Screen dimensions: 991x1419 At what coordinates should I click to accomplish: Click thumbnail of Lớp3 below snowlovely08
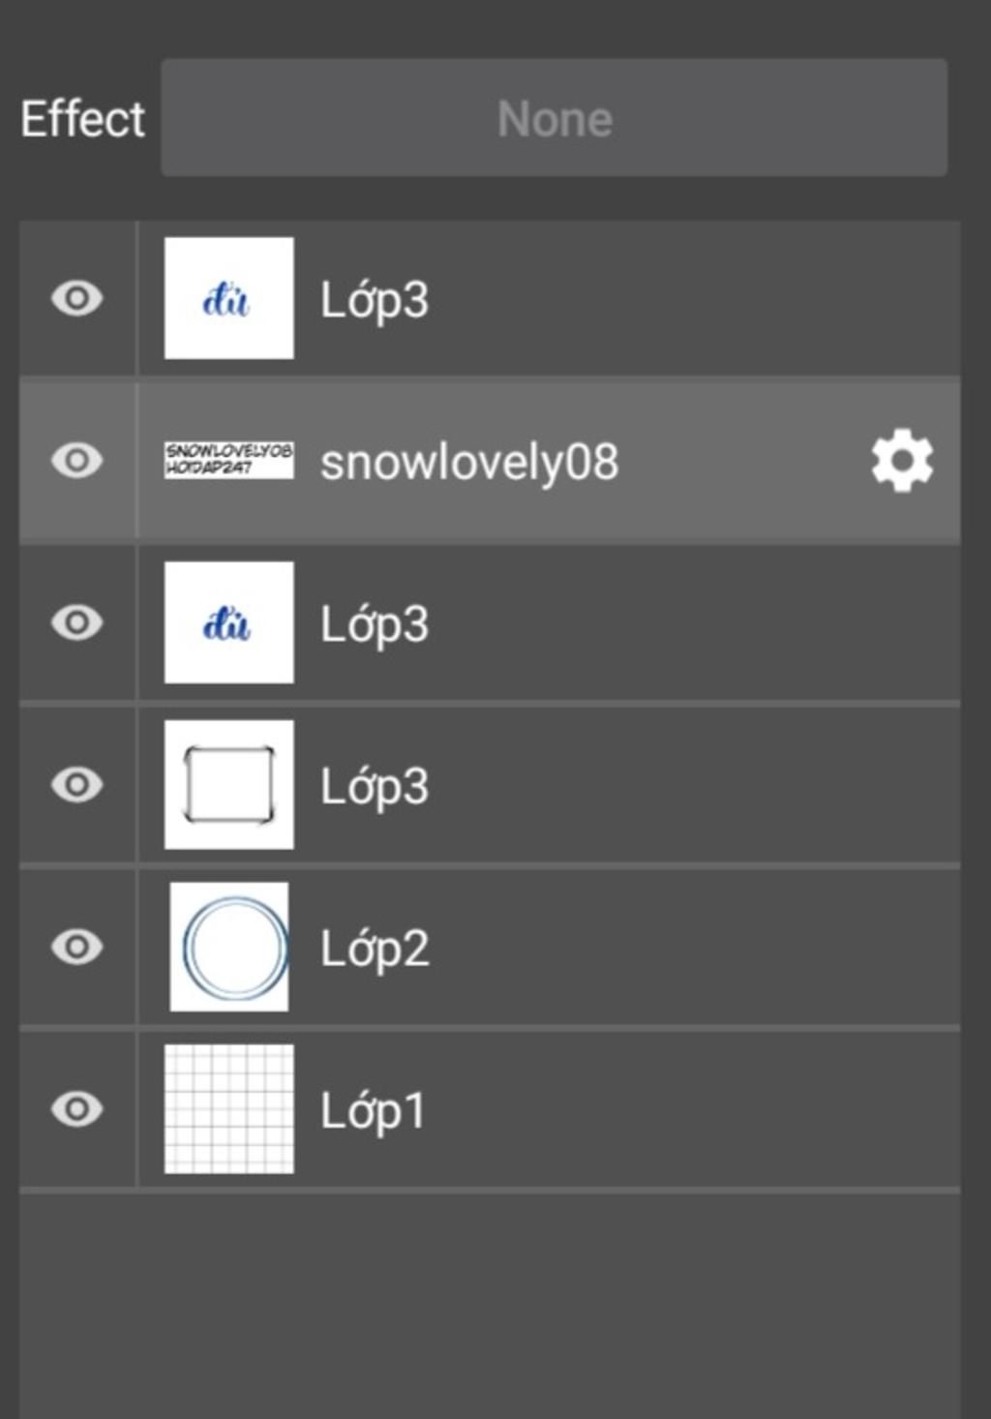click(229, 622)
